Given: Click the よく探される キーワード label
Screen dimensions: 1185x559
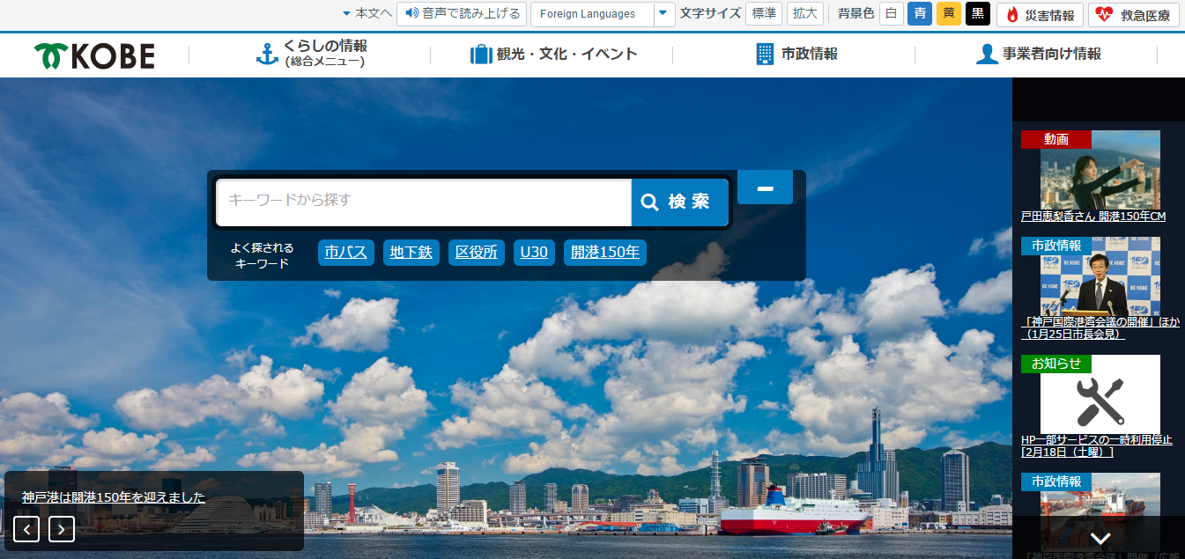Looking at the screenshot, I should pos(263,255).
